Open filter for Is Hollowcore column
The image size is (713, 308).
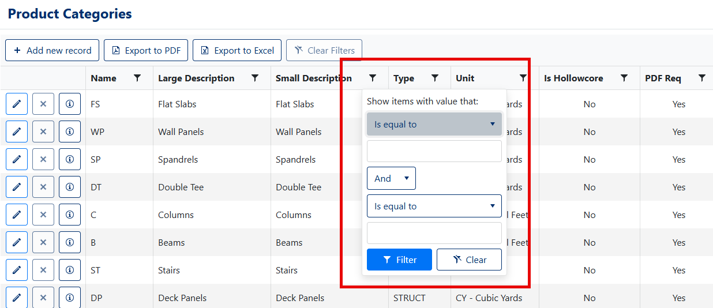pos(624,78)
